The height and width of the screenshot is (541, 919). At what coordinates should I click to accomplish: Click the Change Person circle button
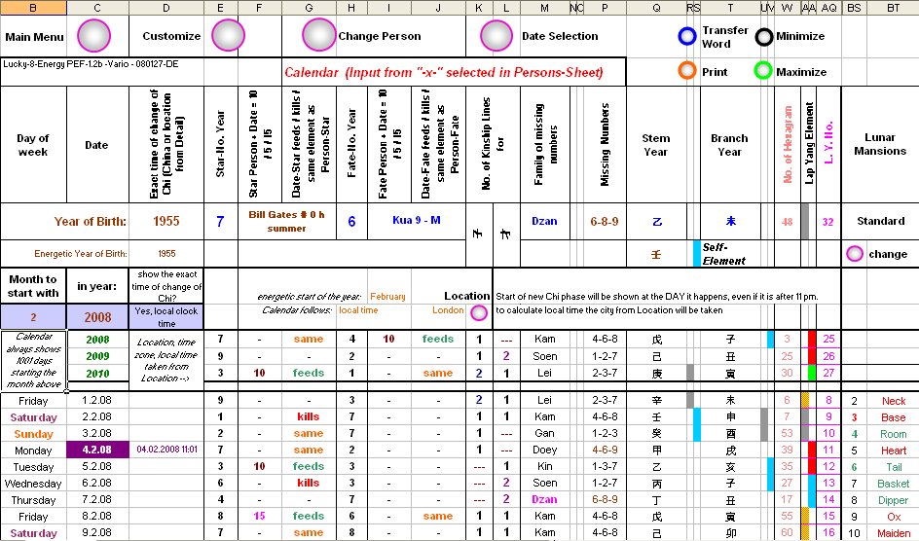click(x=318, y=36)
